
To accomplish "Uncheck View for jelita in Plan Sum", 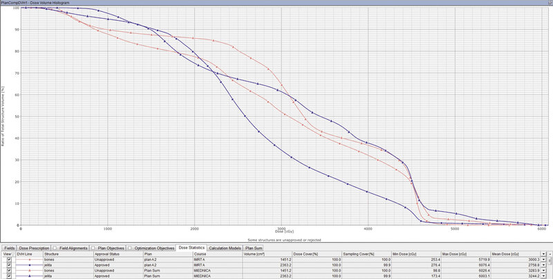I will pyautogui.click(x=9, y=276).
